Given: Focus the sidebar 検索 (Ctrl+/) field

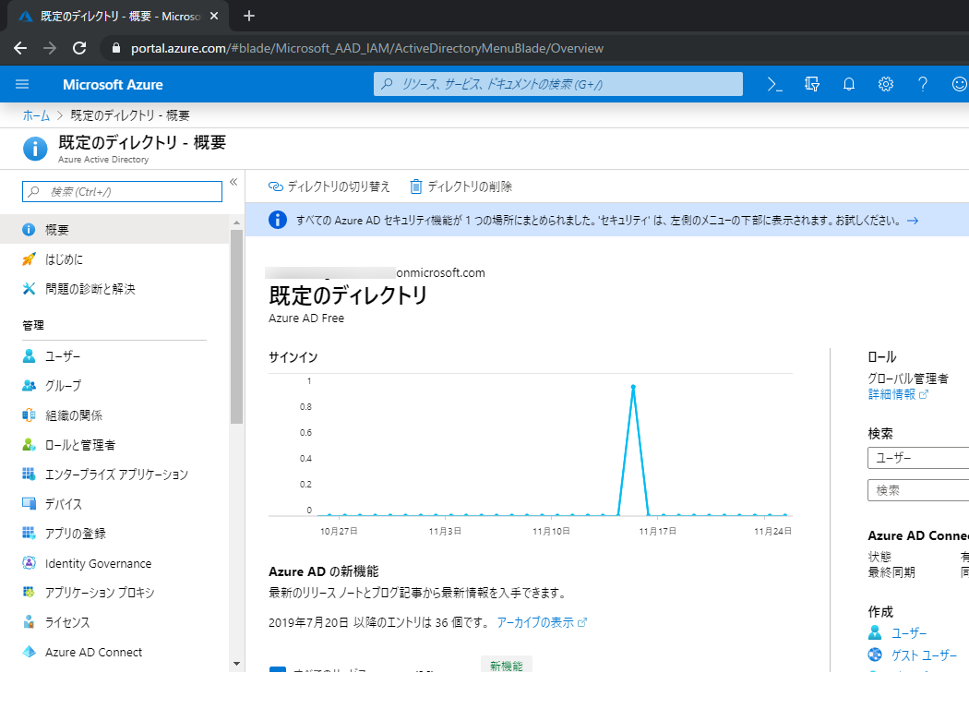Looking at the screenshot, I should click(x=122, y=192).
